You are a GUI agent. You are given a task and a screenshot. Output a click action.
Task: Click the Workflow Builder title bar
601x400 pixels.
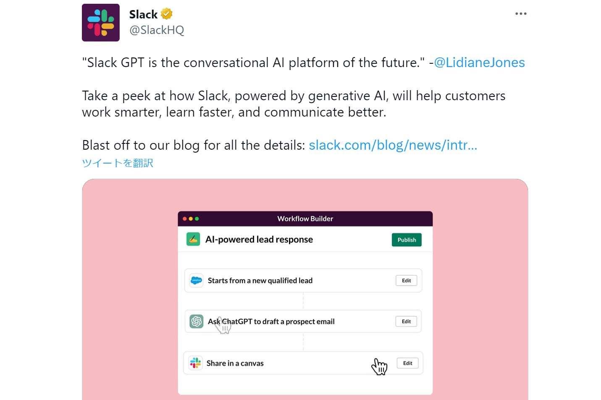click(304, 218)
